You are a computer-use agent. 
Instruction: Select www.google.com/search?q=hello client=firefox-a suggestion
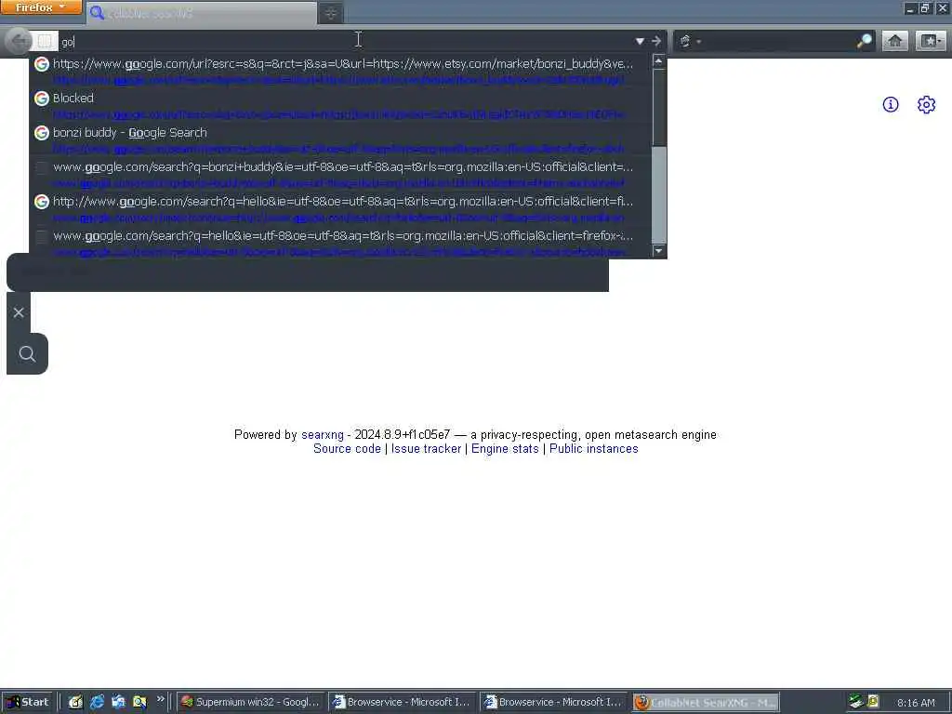pos(340,243)
